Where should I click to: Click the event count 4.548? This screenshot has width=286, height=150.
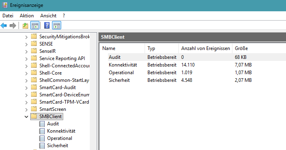[x=187, y=80]
